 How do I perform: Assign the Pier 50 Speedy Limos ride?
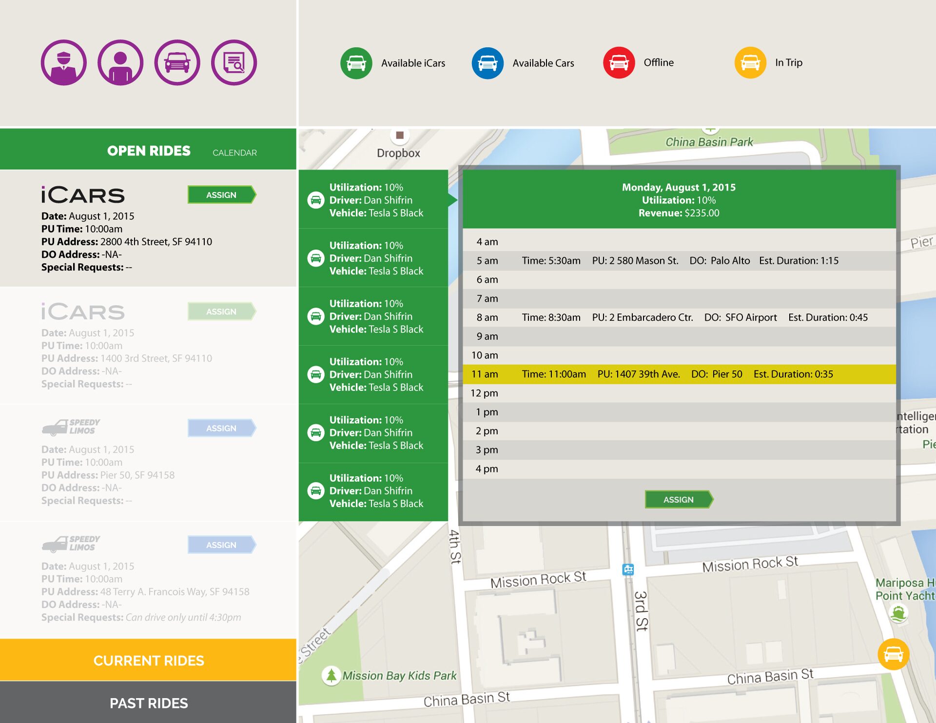pos(222,428)
